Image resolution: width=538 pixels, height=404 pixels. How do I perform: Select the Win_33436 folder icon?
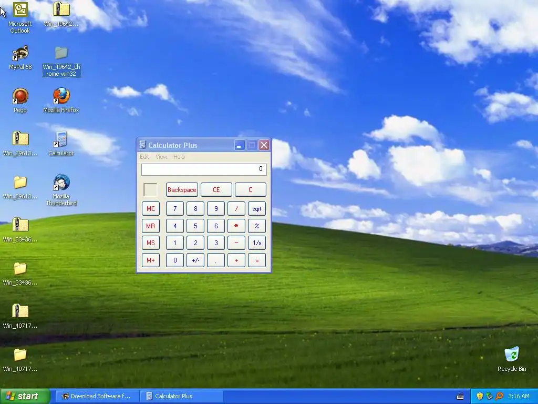point(20,273)
